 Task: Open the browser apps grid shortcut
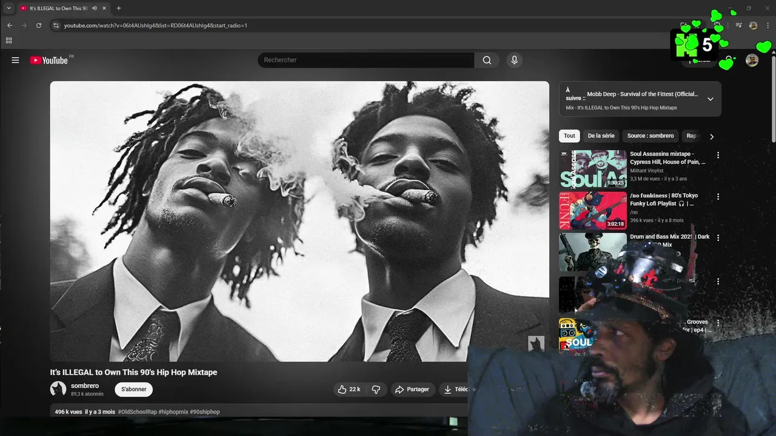point(8,41)
